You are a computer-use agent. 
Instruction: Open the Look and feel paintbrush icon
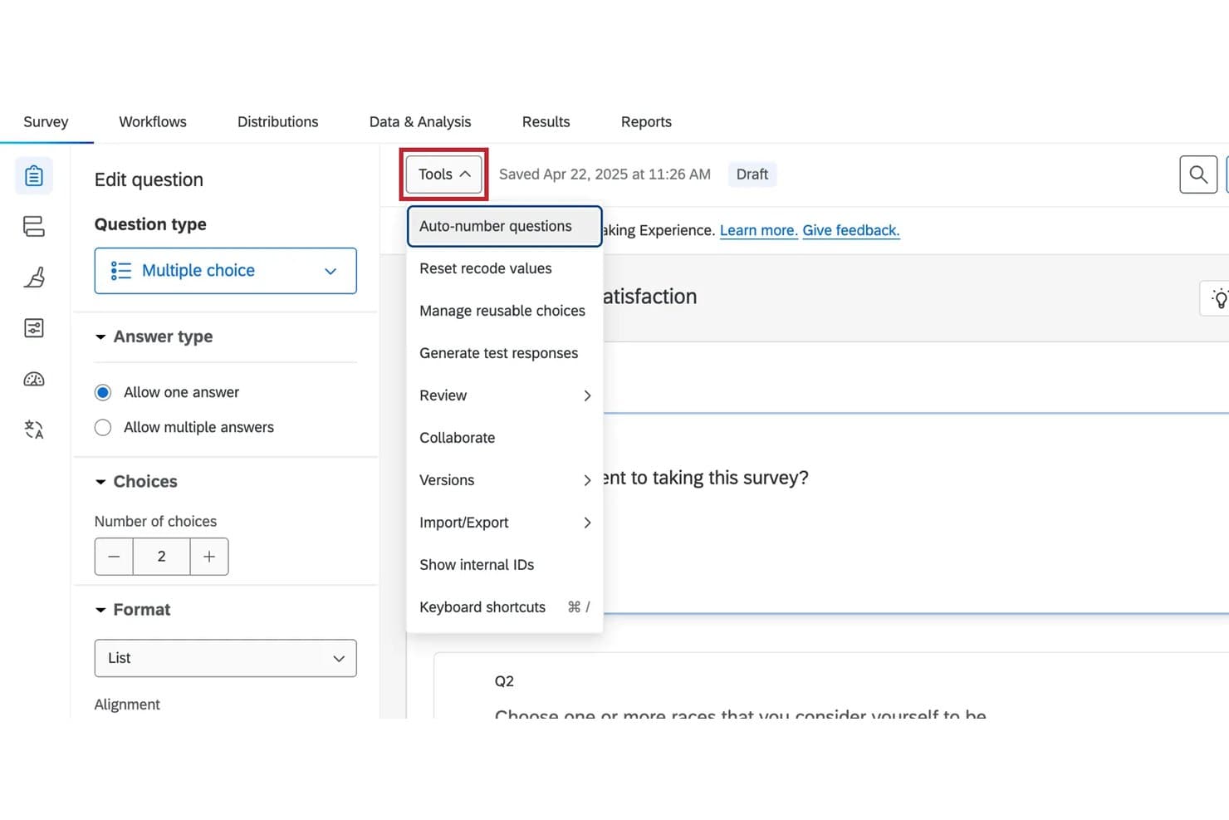coord(34,277)
